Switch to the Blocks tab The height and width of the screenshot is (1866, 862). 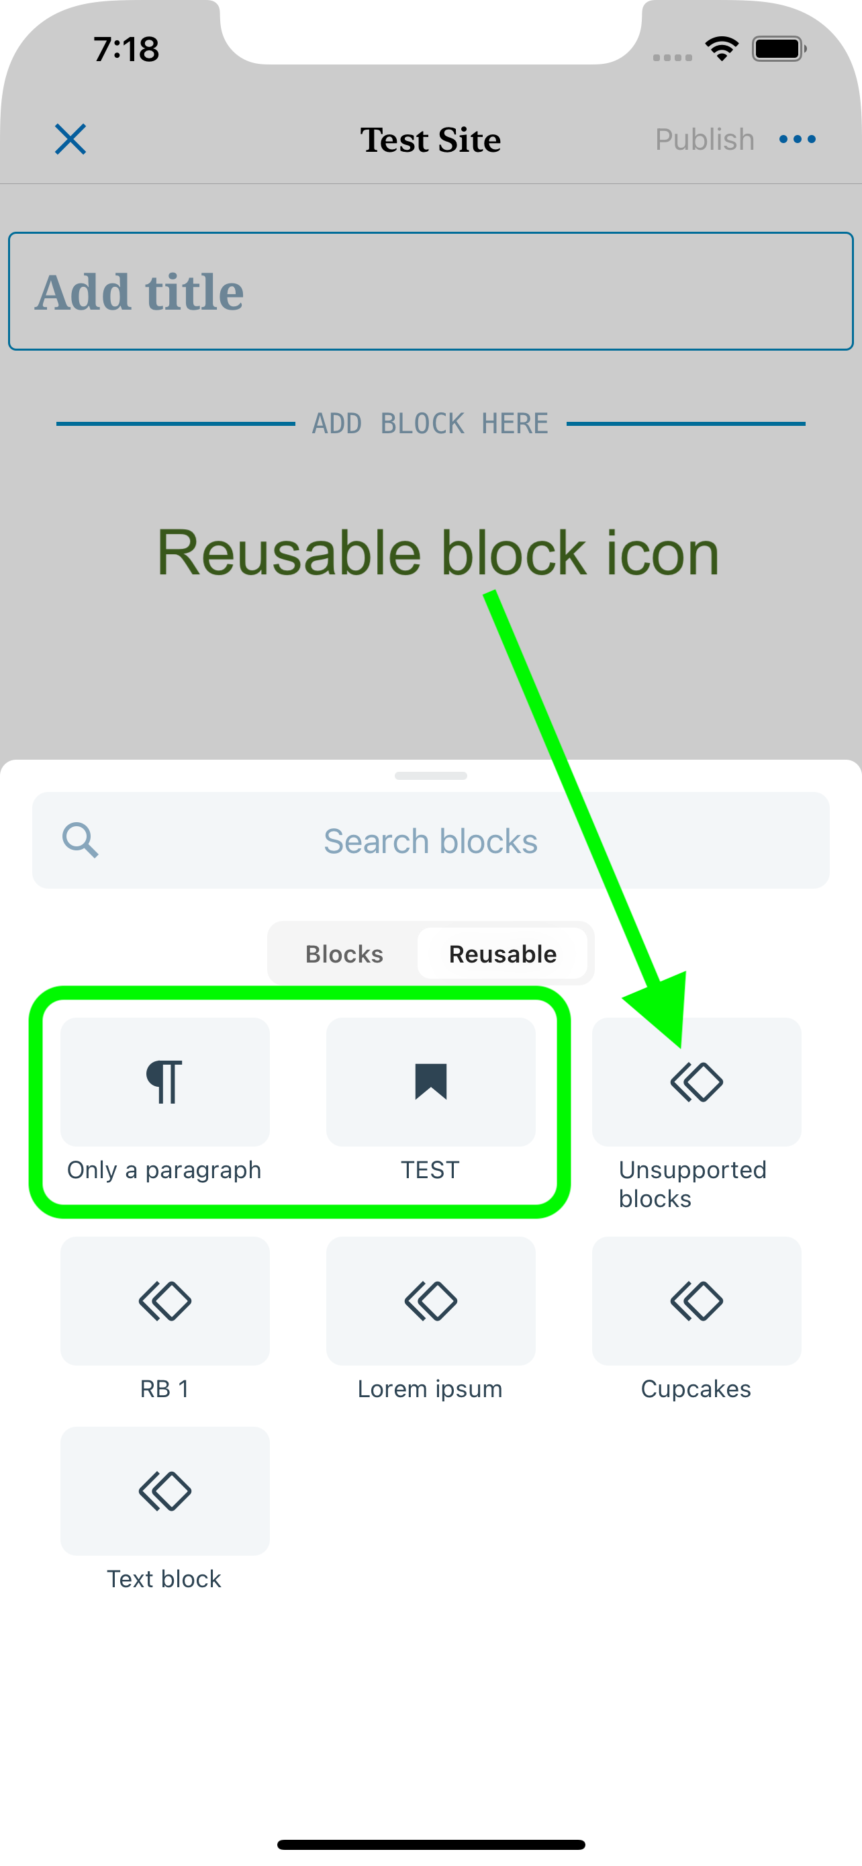pyautogui.click(x=344, y=953)
